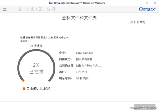Click the orange phase indicator dot

pyautogui.click(x=24, y=89)
